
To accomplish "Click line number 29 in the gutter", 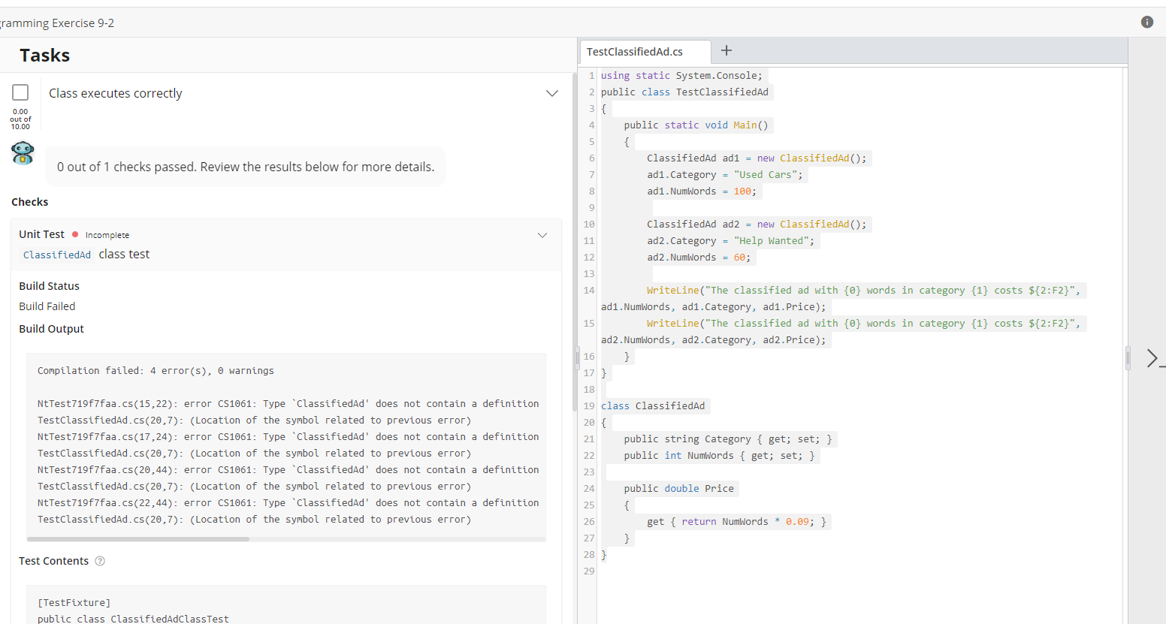I will coord(589,571).
